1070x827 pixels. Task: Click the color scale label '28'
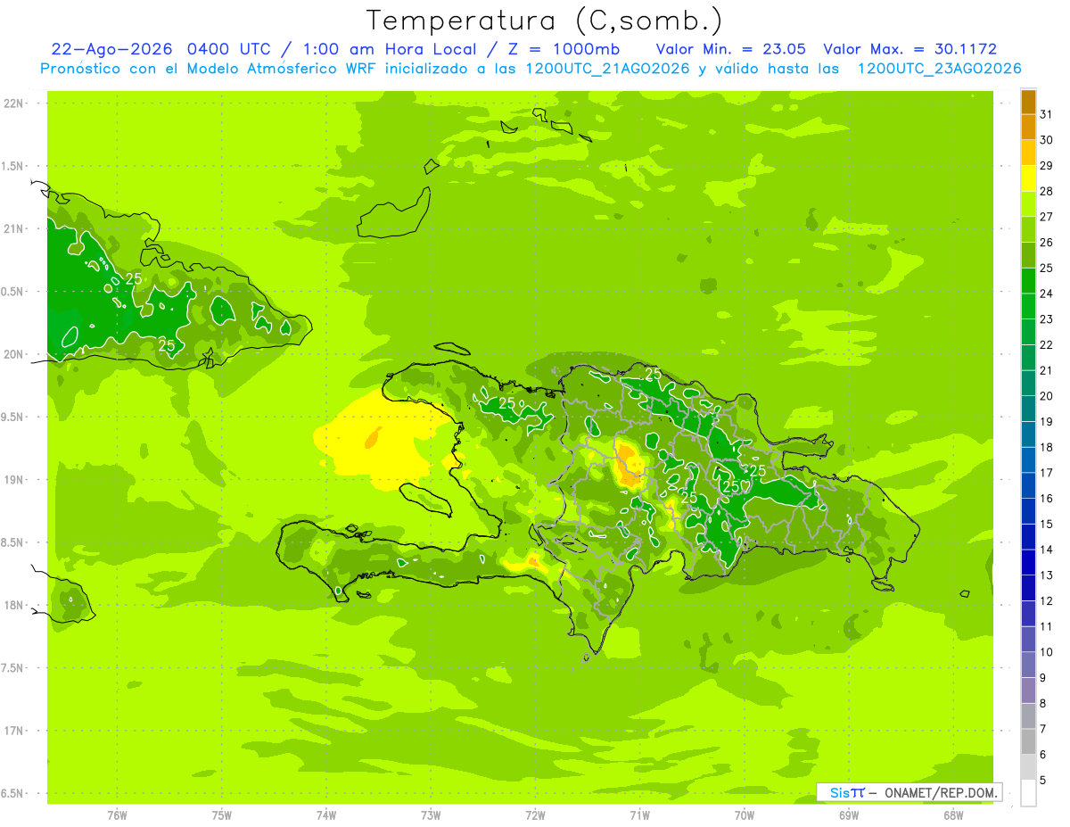(1047, 191)
